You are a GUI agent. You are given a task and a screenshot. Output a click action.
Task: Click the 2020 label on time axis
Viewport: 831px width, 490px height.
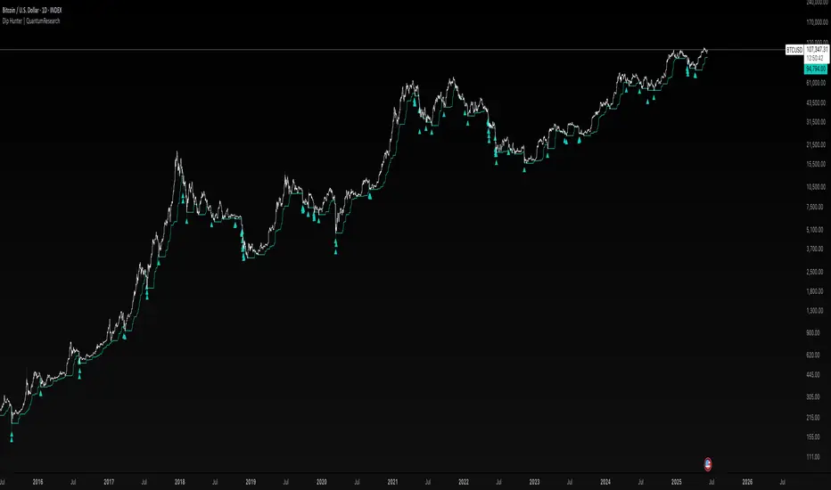pos(322,482)
